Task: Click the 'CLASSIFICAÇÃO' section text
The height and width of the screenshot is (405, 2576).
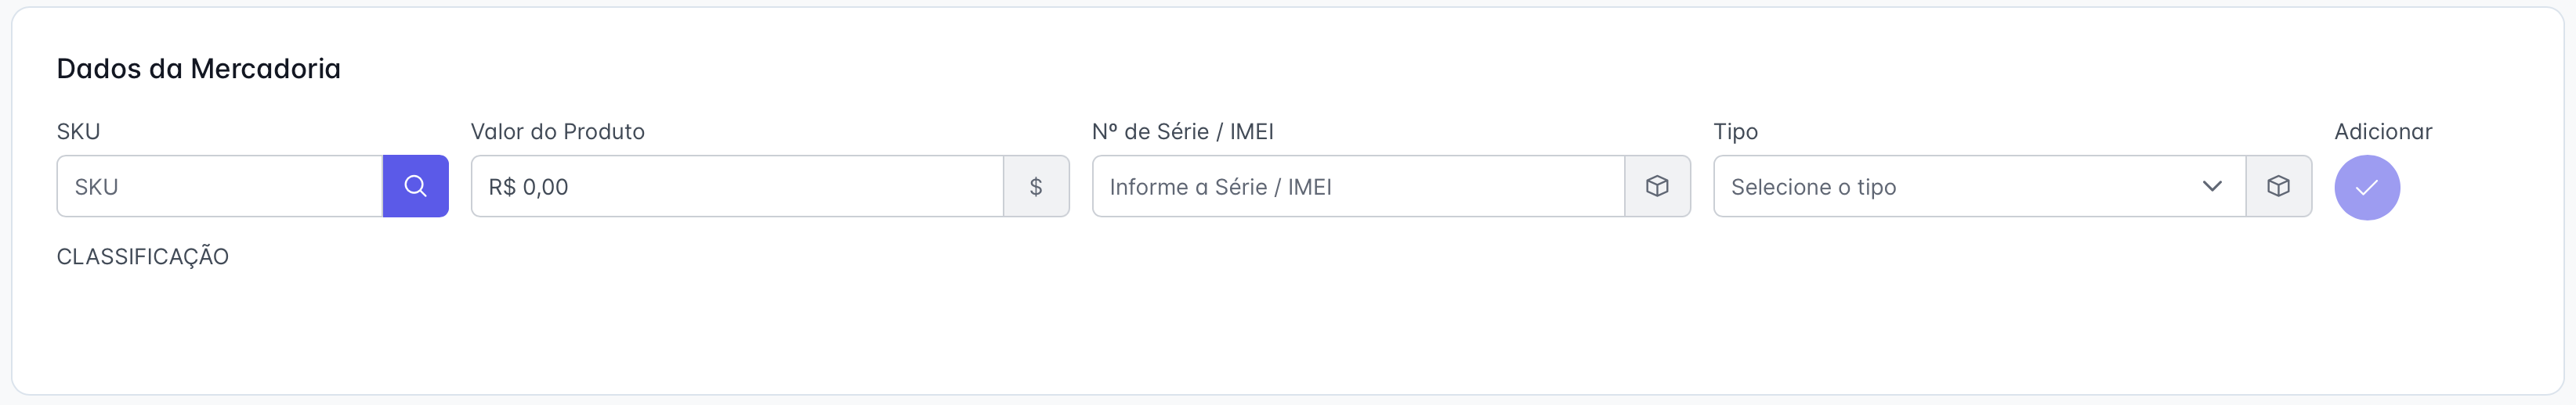Action: (143, 256)
